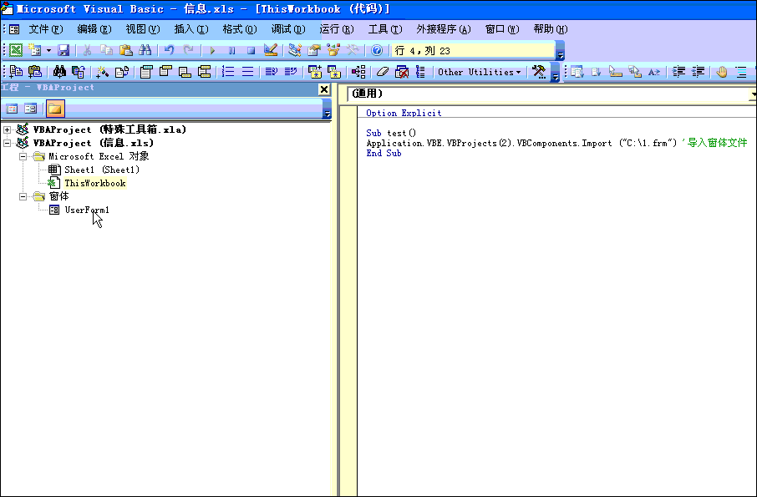
Task: Select ThisWorkbook in the project tree
Action: pos(95,184)
